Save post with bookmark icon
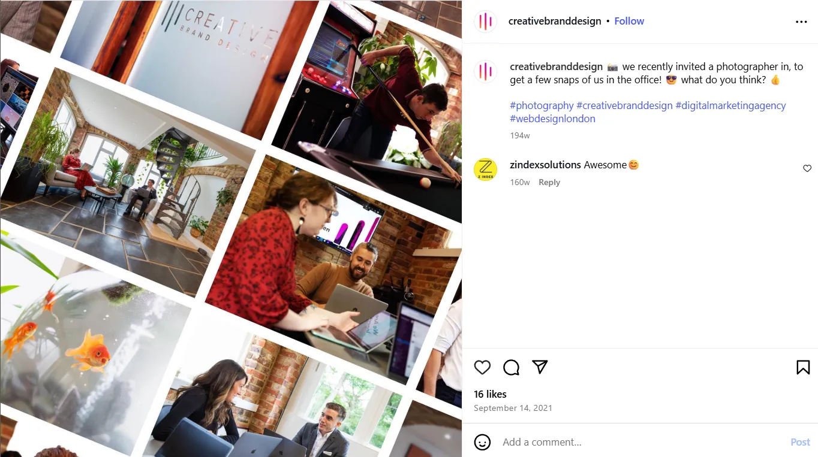818x457 pixels. (803, 367)
